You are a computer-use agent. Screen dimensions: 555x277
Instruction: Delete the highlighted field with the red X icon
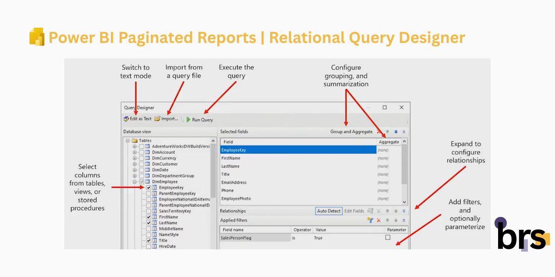pos(378,132)
